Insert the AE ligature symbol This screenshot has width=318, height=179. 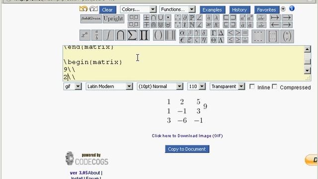tap(216, 25)
